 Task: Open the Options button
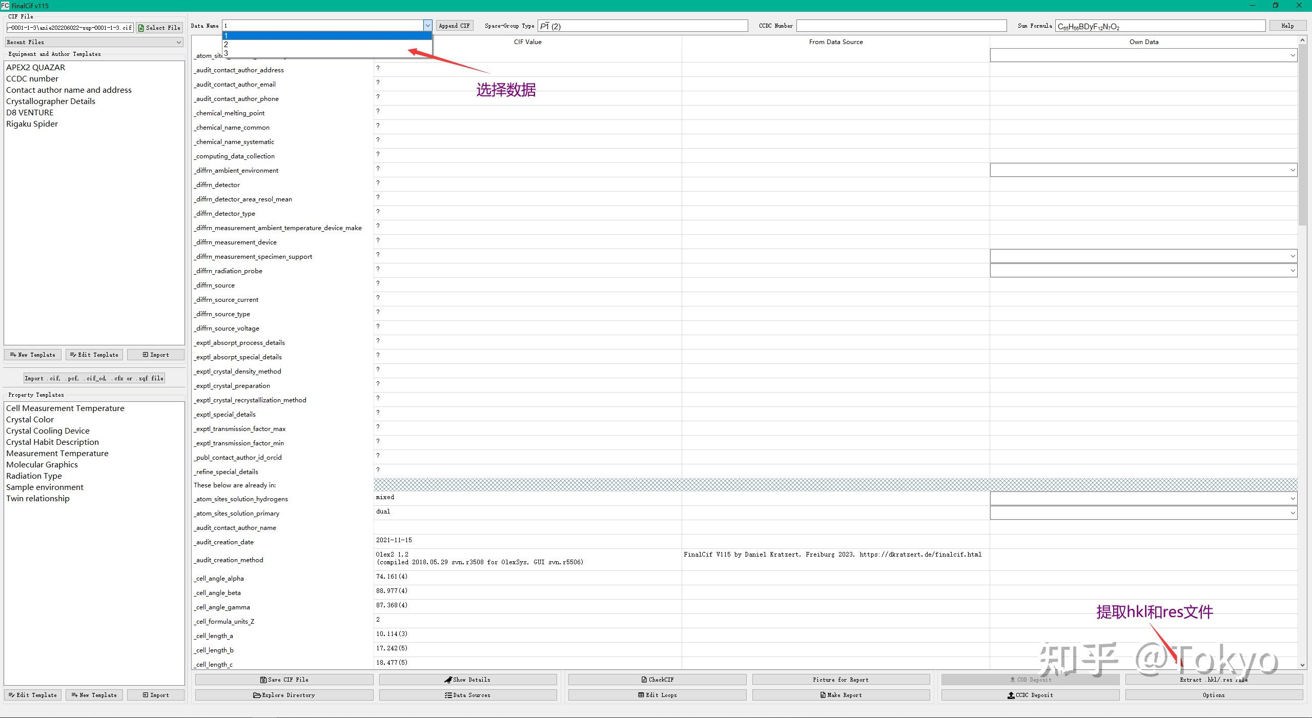coord(1214,695)
